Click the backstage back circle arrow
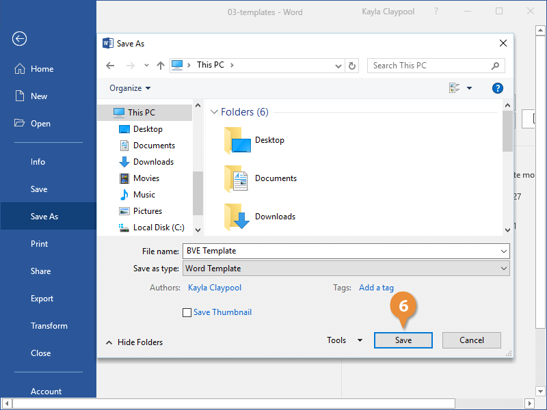The image size is (547, 410). point(18,38)
